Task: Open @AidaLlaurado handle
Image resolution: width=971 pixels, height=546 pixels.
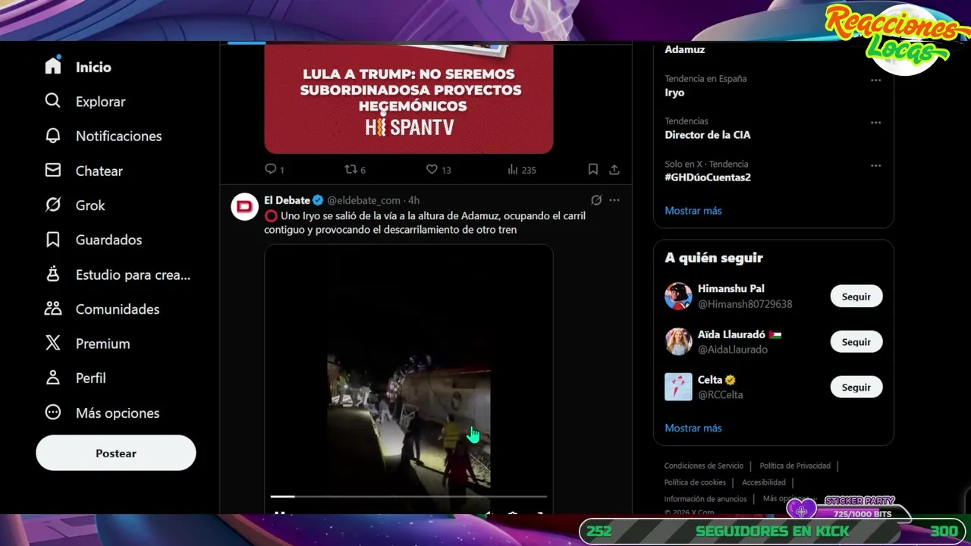Action: click(733, 350)
